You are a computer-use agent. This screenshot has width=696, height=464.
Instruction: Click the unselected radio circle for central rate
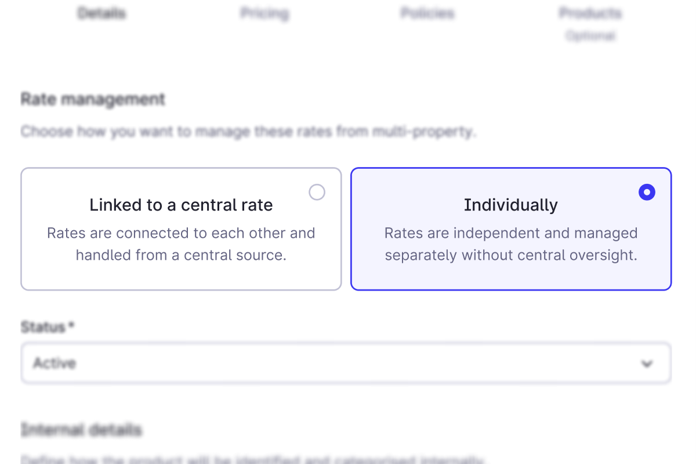[x=317, y=192]
